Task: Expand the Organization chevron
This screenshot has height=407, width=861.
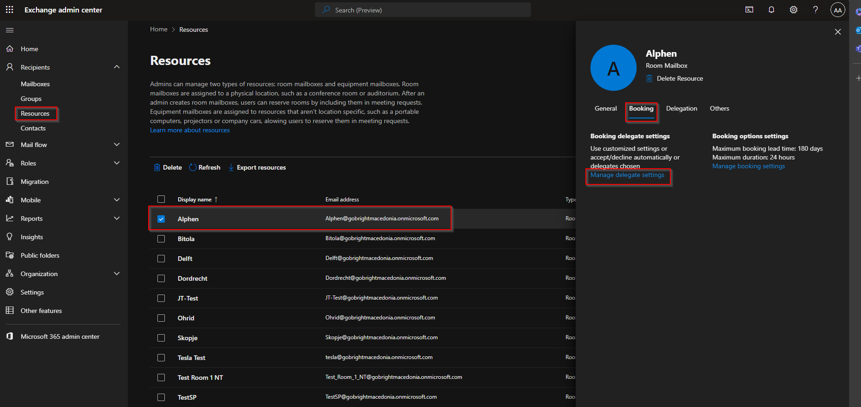Action: coord(117,273)
